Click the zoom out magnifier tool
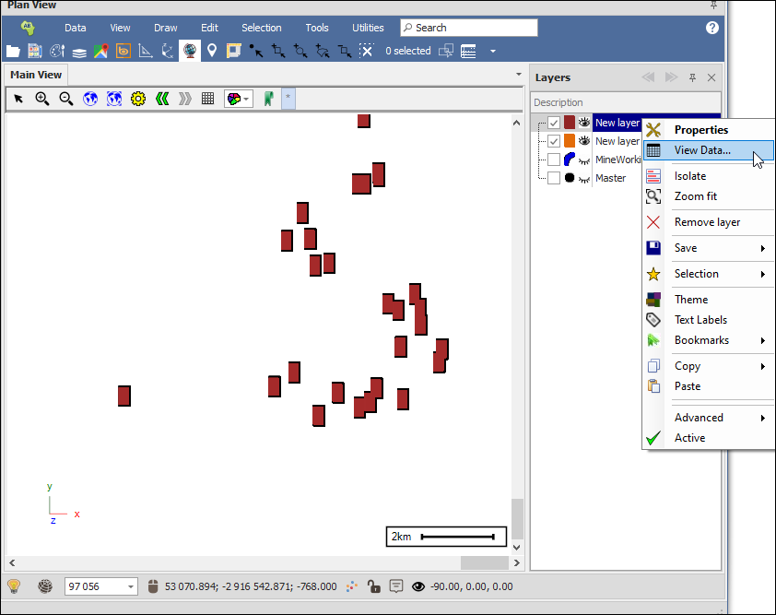 (66, 99)
